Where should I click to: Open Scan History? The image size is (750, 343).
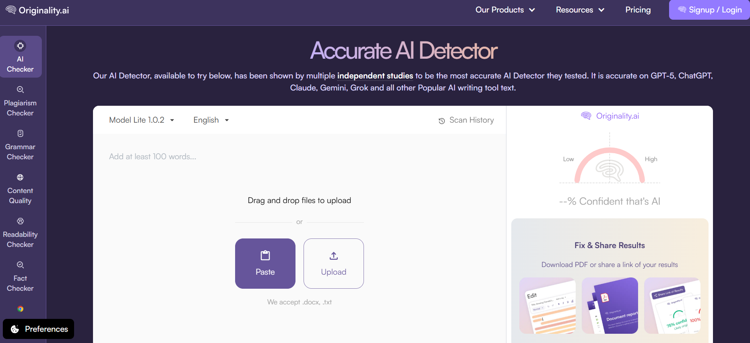tap(466, 120)
